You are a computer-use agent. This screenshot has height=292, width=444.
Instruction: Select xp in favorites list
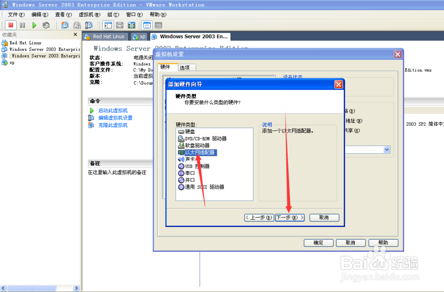click(12, 62)
